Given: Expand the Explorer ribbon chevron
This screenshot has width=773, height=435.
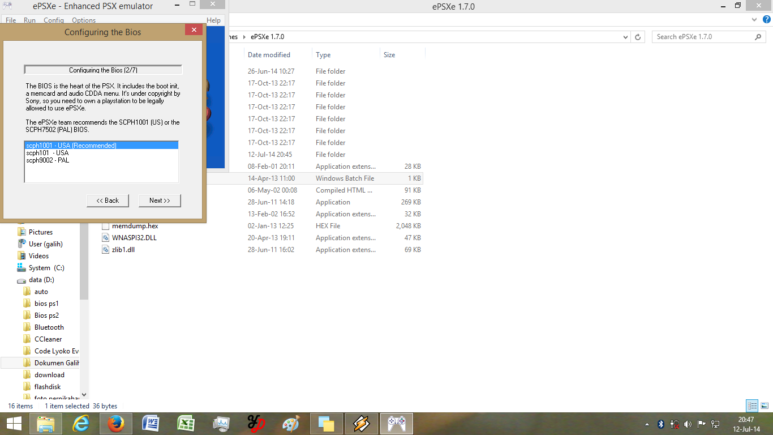Looking at the screenshot, I should click(x=754, y=19).
